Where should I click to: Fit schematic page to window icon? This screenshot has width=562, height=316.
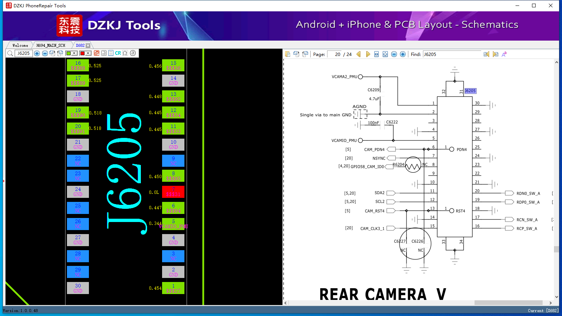click(x=385, y=54)
